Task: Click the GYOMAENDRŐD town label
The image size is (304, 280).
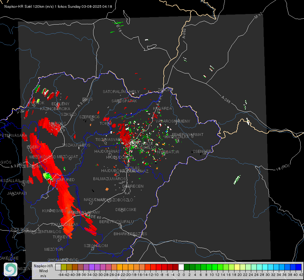Action: [63, 260]
